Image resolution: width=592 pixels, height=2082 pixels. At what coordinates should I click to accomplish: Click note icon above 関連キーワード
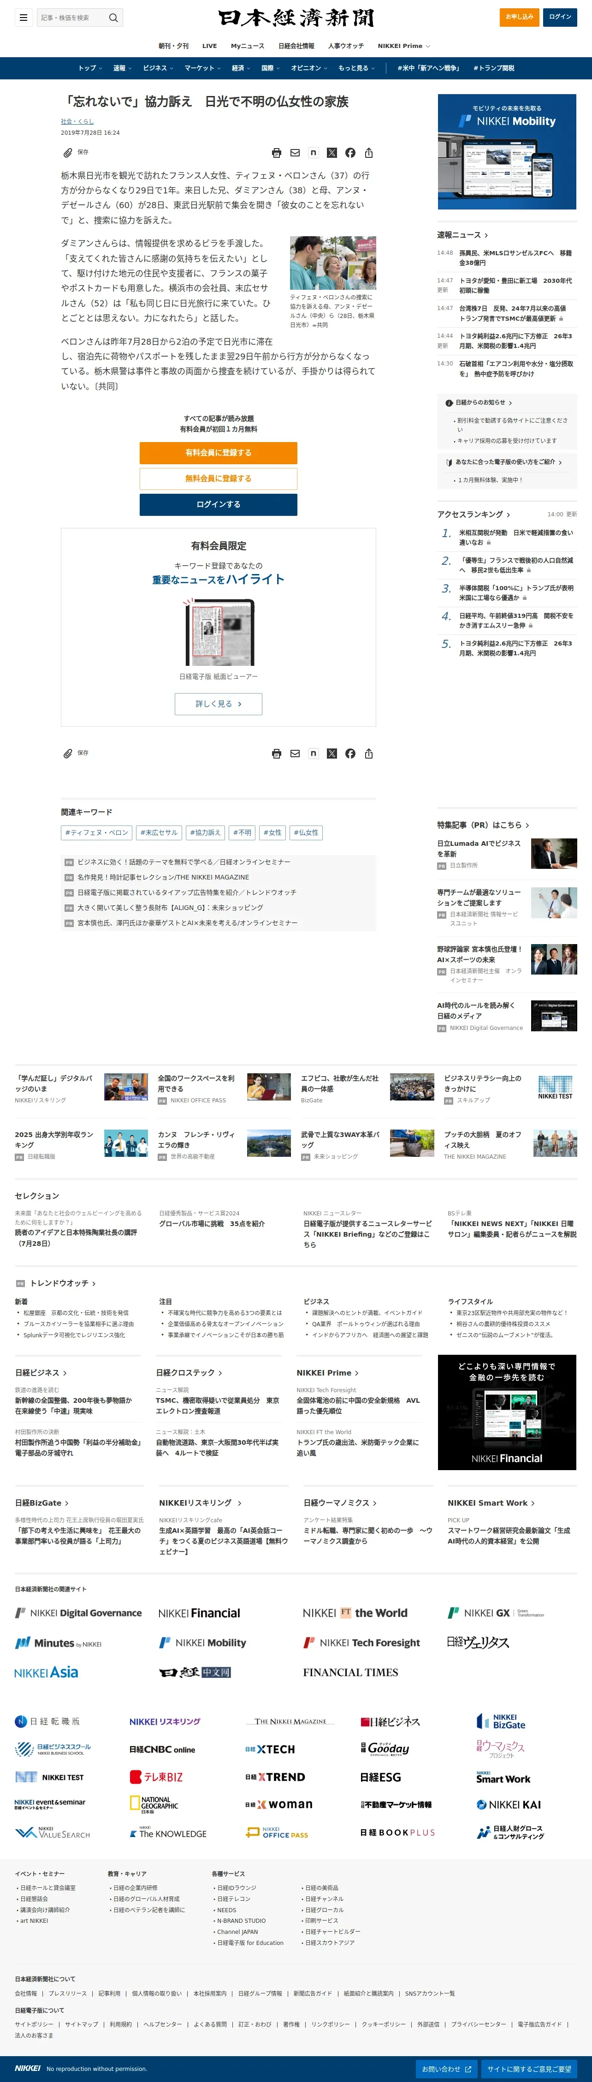[314, 754]
